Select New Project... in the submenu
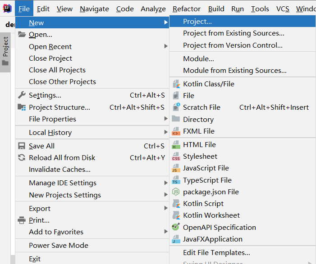Image resolution: width=316 pixels, height=264 pixels. 243,22
